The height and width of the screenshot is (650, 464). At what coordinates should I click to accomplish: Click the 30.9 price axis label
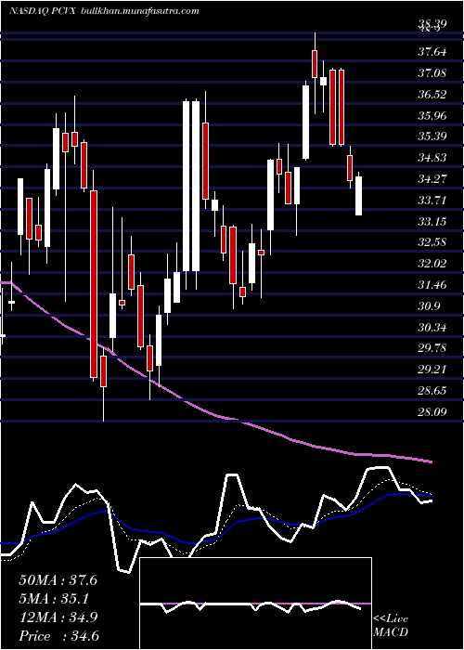click(x=429, y=306)
